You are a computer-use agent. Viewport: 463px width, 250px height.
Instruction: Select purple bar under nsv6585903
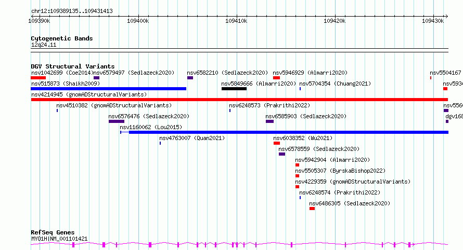pyautogui.click(x=269, y=121)
